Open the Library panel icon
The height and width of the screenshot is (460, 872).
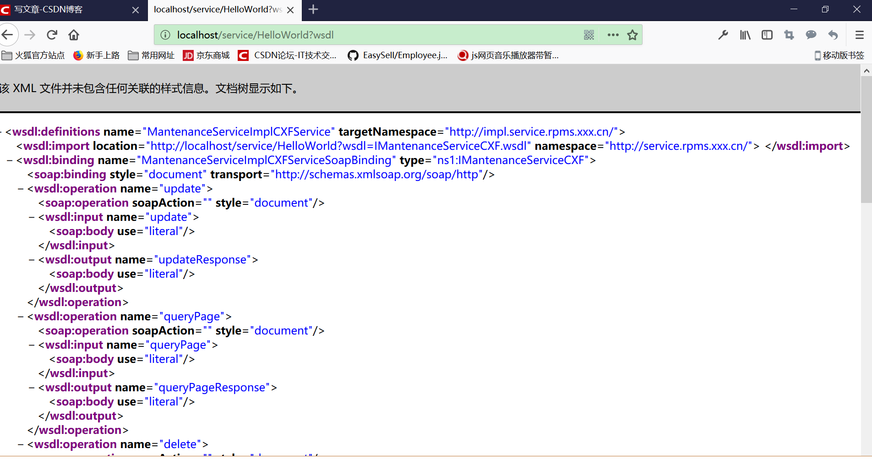tap(745, 34)
